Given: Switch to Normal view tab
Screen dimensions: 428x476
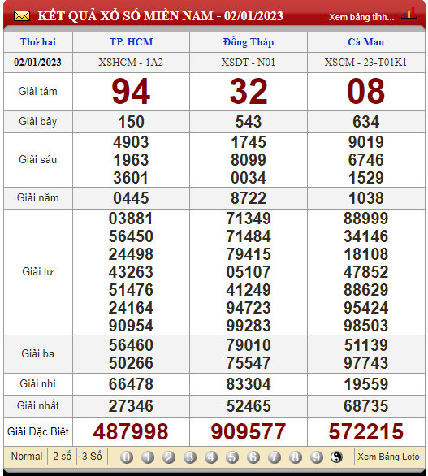Looking at the screenshot, I should coord(27,457).
